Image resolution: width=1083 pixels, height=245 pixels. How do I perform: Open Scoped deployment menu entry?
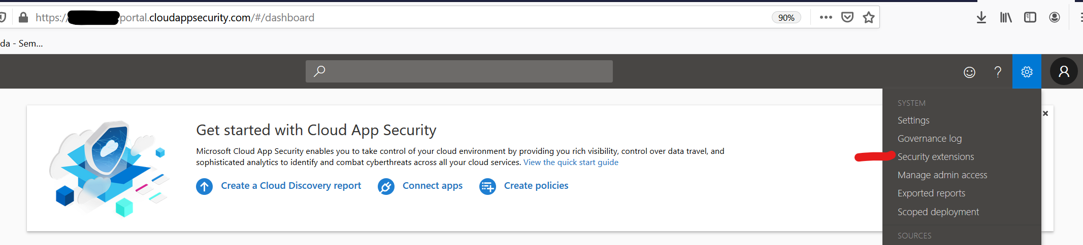[938, 212]
